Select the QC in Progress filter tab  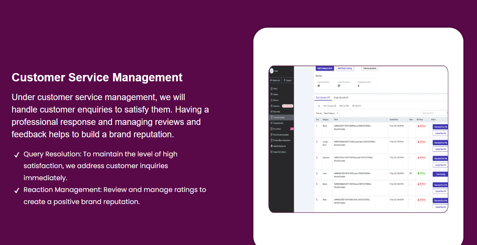click(x=330, y=106)
